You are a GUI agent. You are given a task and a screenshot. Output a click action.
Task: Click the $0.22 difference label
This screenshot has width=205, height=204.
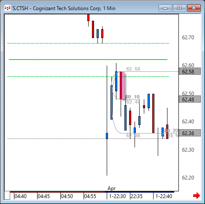[x=171, y=131]
